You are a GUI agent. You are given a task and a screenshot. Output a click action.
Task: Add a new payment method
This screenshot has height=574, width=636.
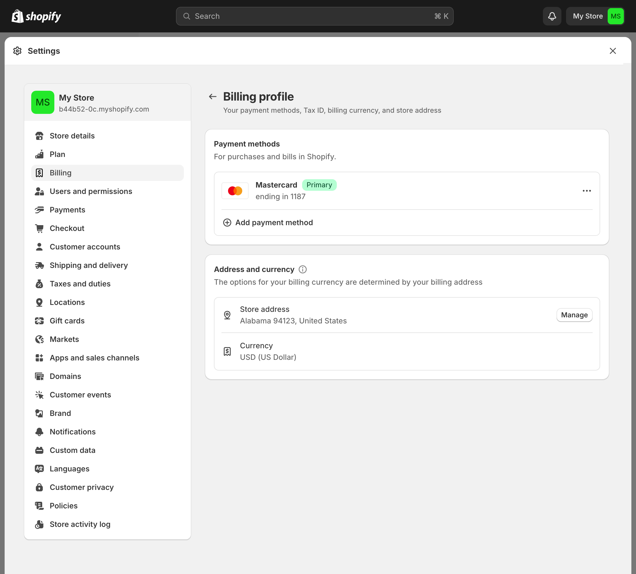(x=267, y=222)
